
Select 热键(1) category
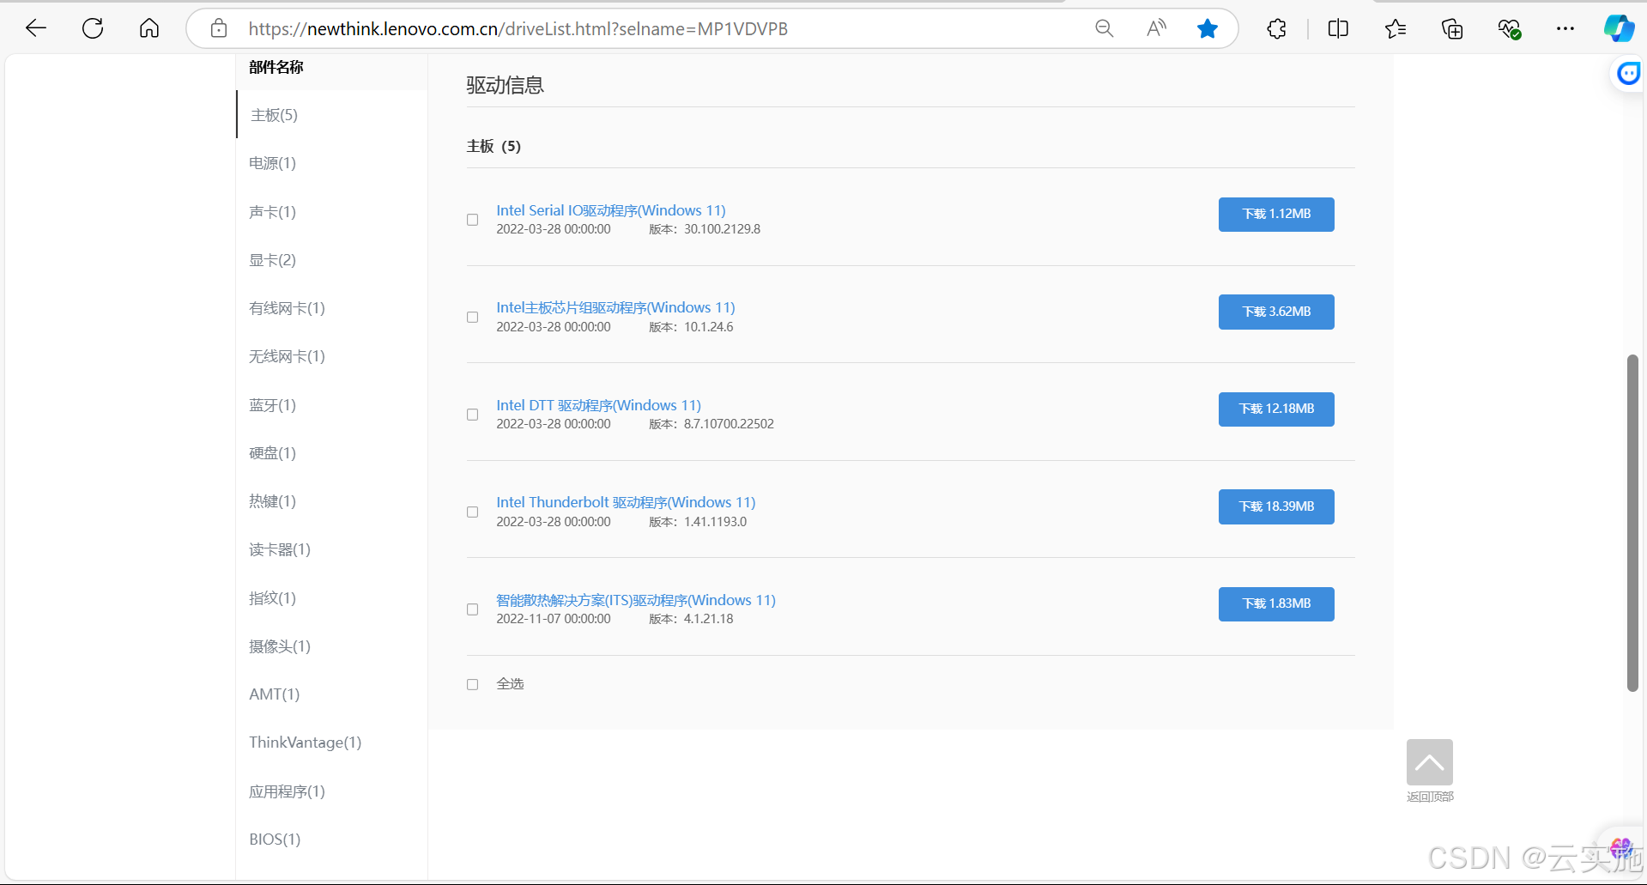[272, 501]
